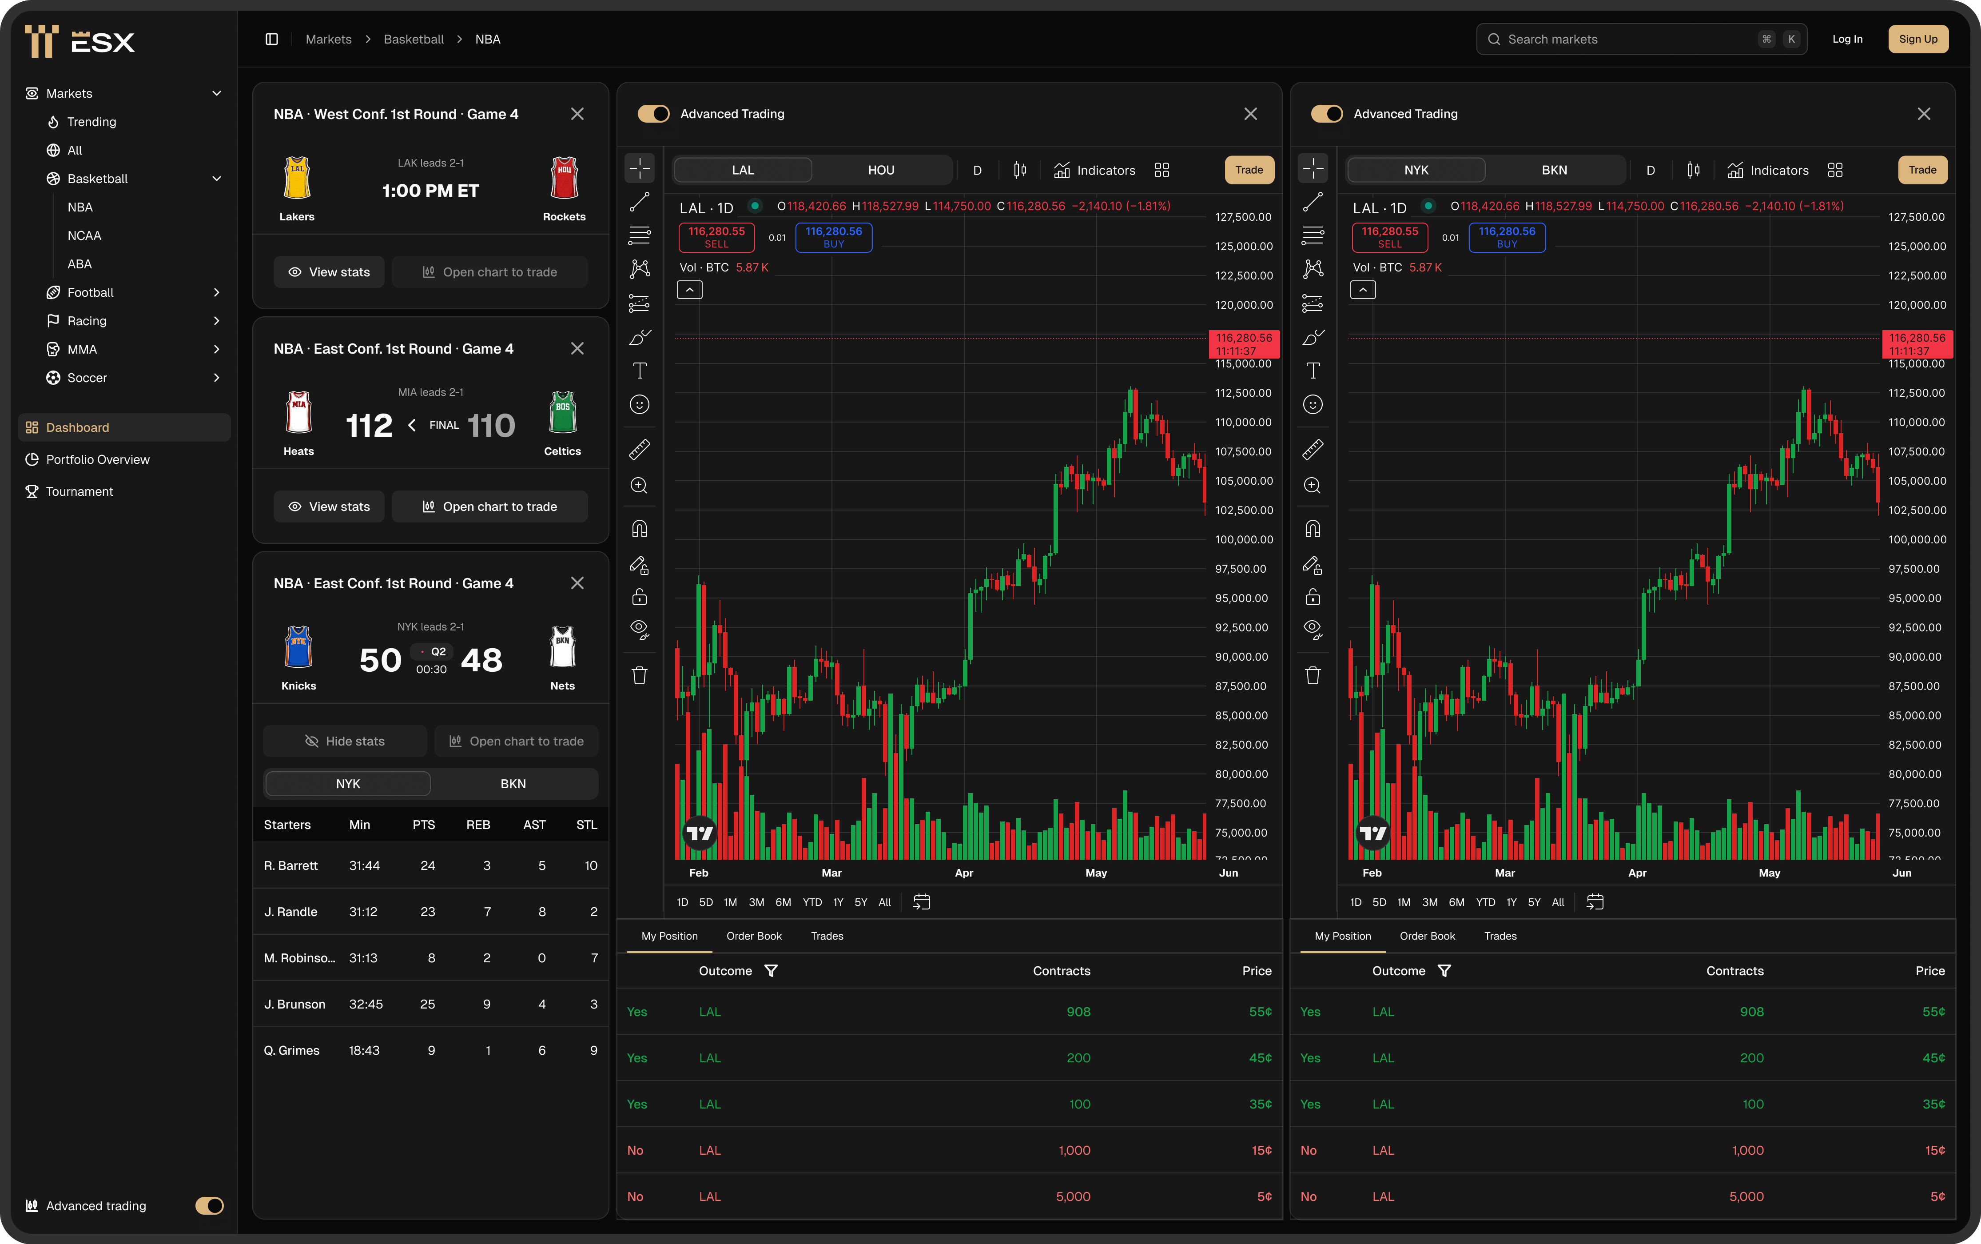This screenshot has width=1981, height=1244.
Task: Select HOU in LAL/HOU chart switcher
Action: 881,169
